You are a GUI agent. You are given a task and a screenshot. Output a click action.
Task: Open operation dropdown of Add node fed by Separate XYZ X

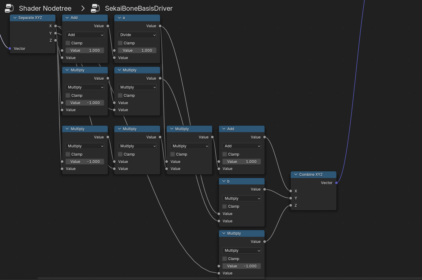(x=85, y=35)
